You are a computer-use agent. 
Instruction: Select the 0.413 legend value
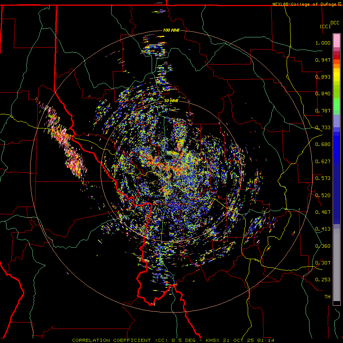pyautogui.click(x=323, y=229)
